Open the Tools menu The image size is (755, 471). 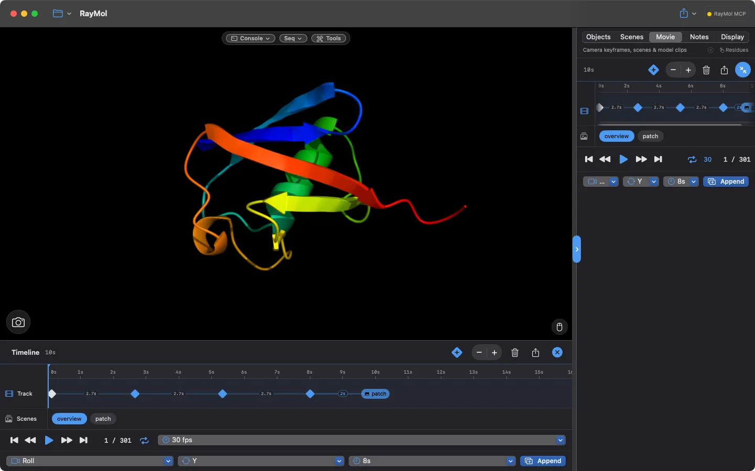tap(329, 38)
